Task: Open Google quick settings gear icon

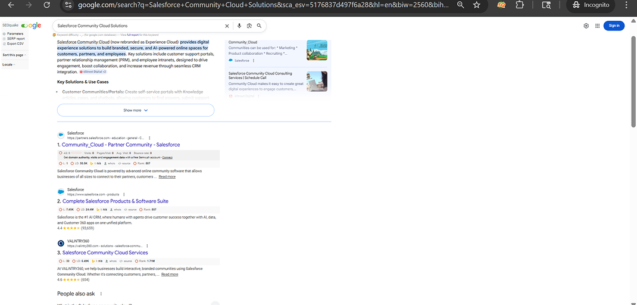Action: pyautogui.click(x=586, y=26)
